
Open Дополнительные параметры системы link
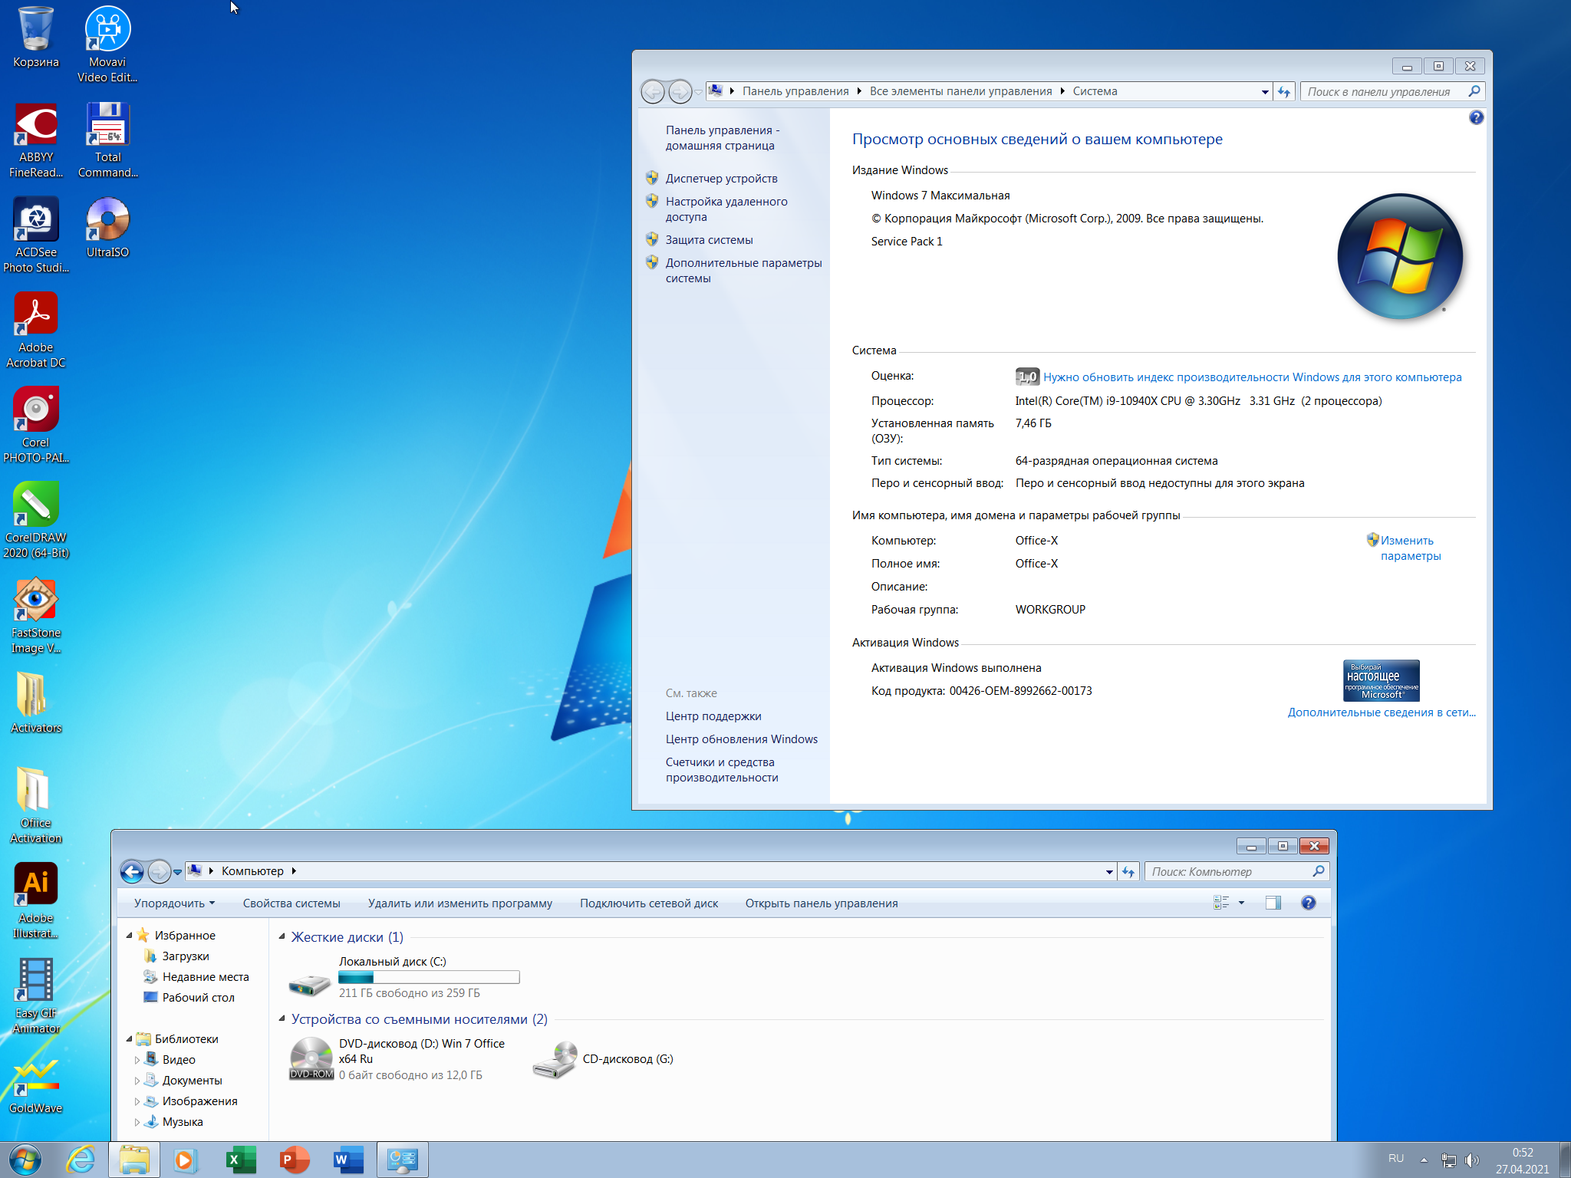click(x=743, y=271)
